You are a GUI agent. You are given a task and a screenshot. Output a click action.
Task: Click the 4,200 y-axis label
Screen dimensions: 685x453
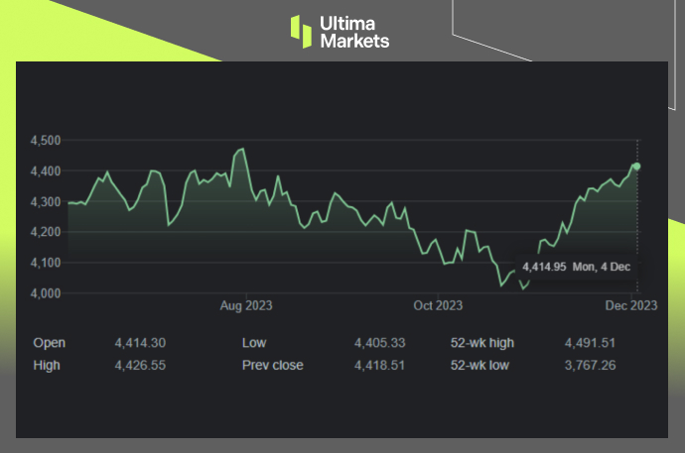pyautogui.click(x=47, y=232)
